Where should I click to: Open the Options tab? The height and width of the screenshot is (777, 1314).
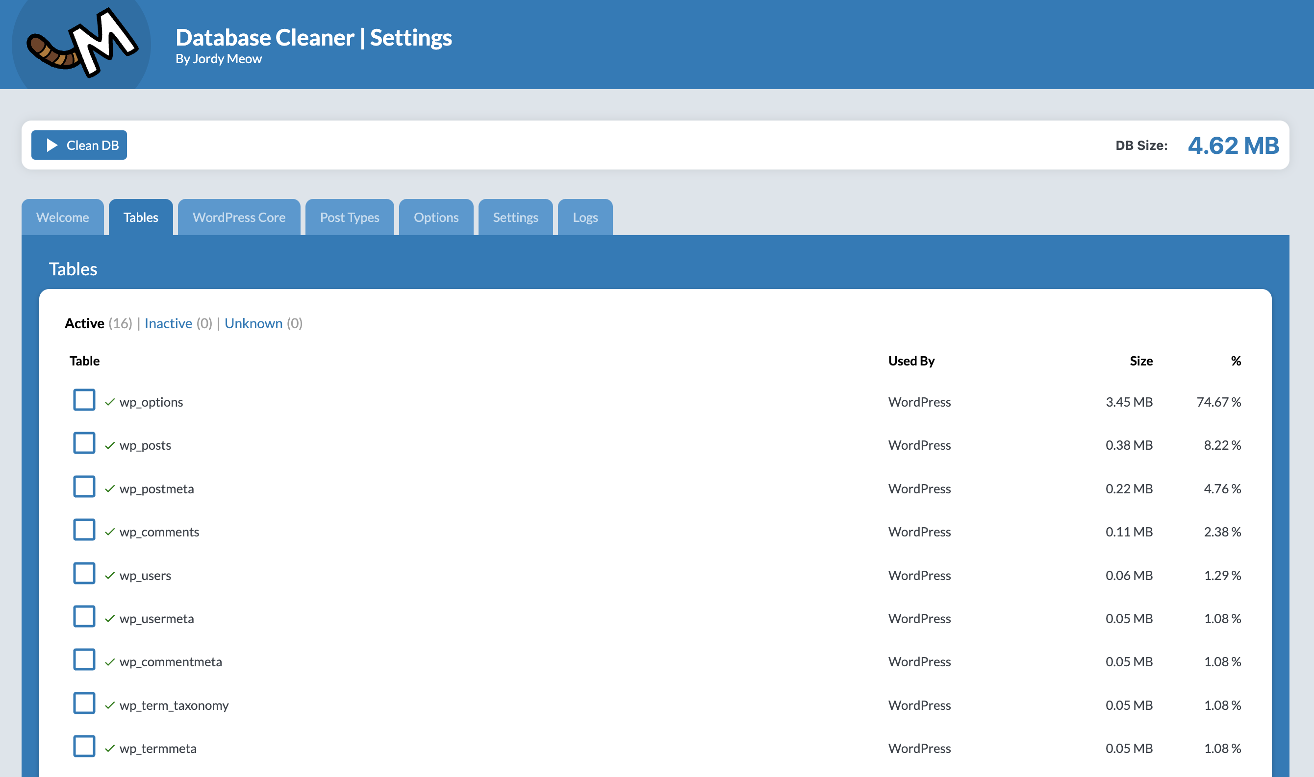[436, 217]
